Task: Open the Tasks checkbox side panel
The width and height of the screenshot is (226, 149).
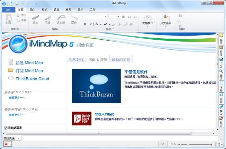Action: tap(221, 63)
